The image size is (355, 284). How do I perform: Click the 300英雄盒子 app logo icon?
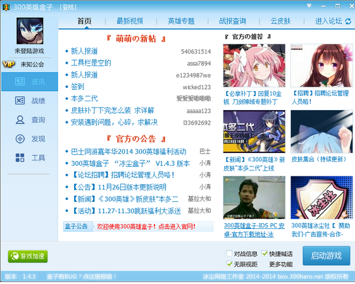[x=6, y=7]
